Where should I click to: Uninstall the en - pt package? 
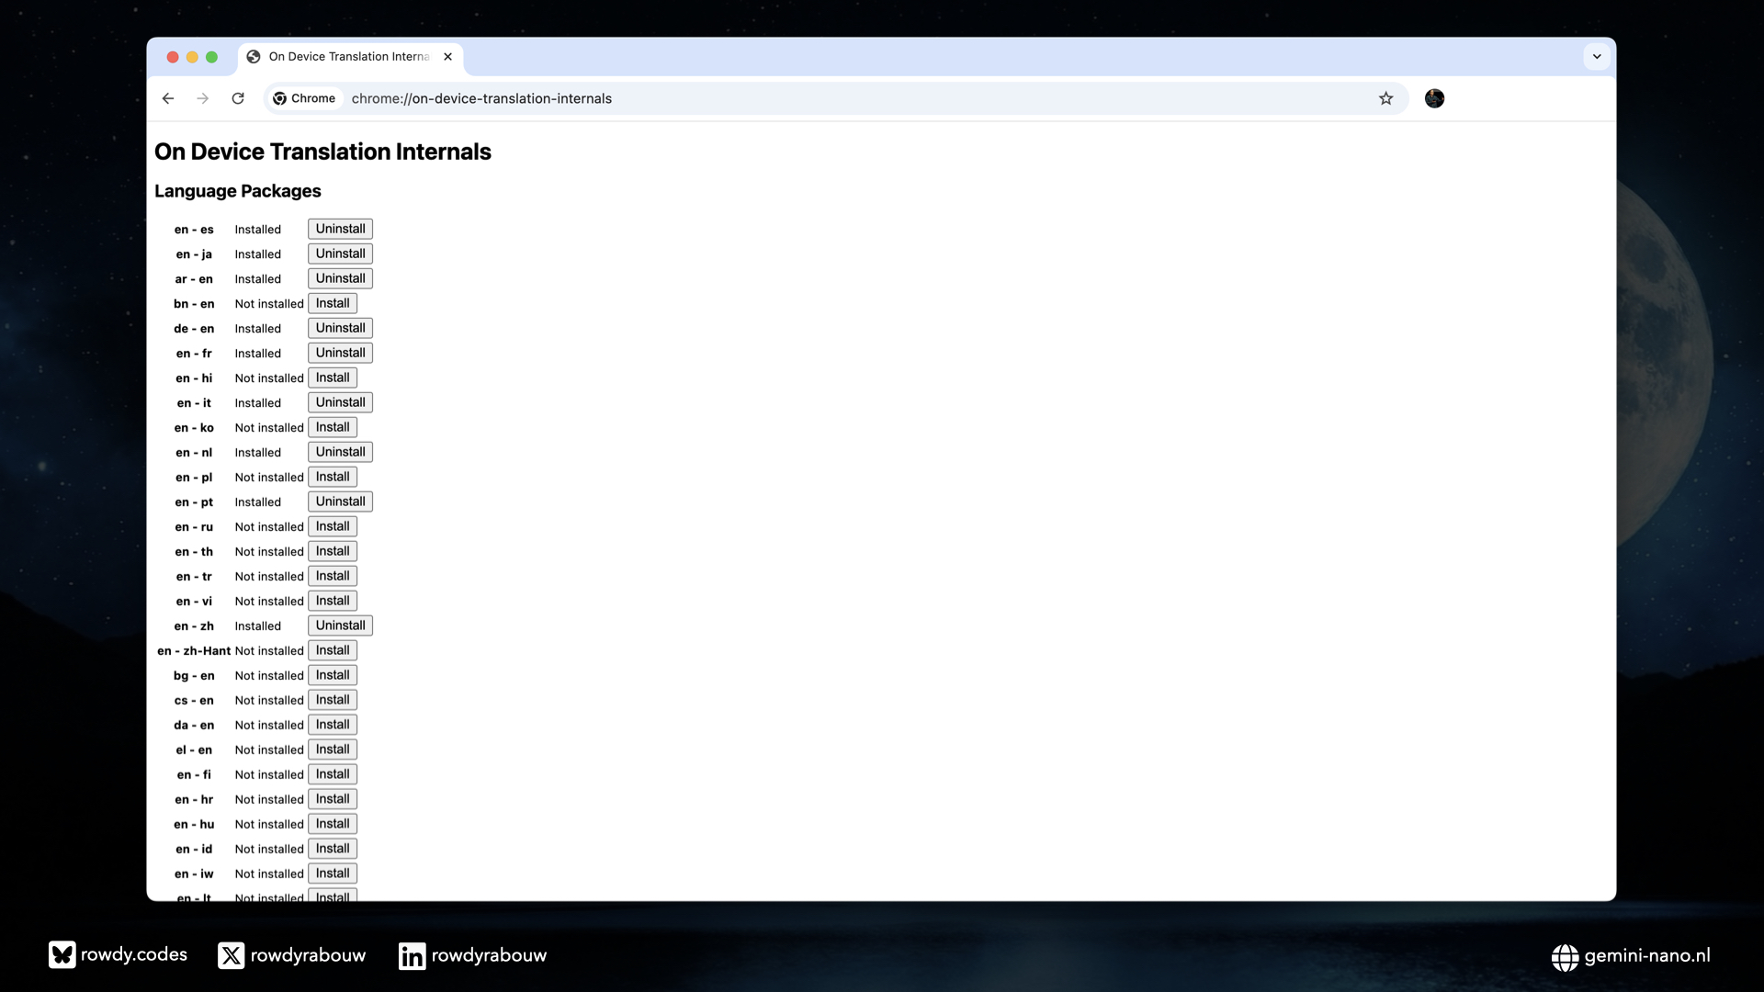(340, 502)
